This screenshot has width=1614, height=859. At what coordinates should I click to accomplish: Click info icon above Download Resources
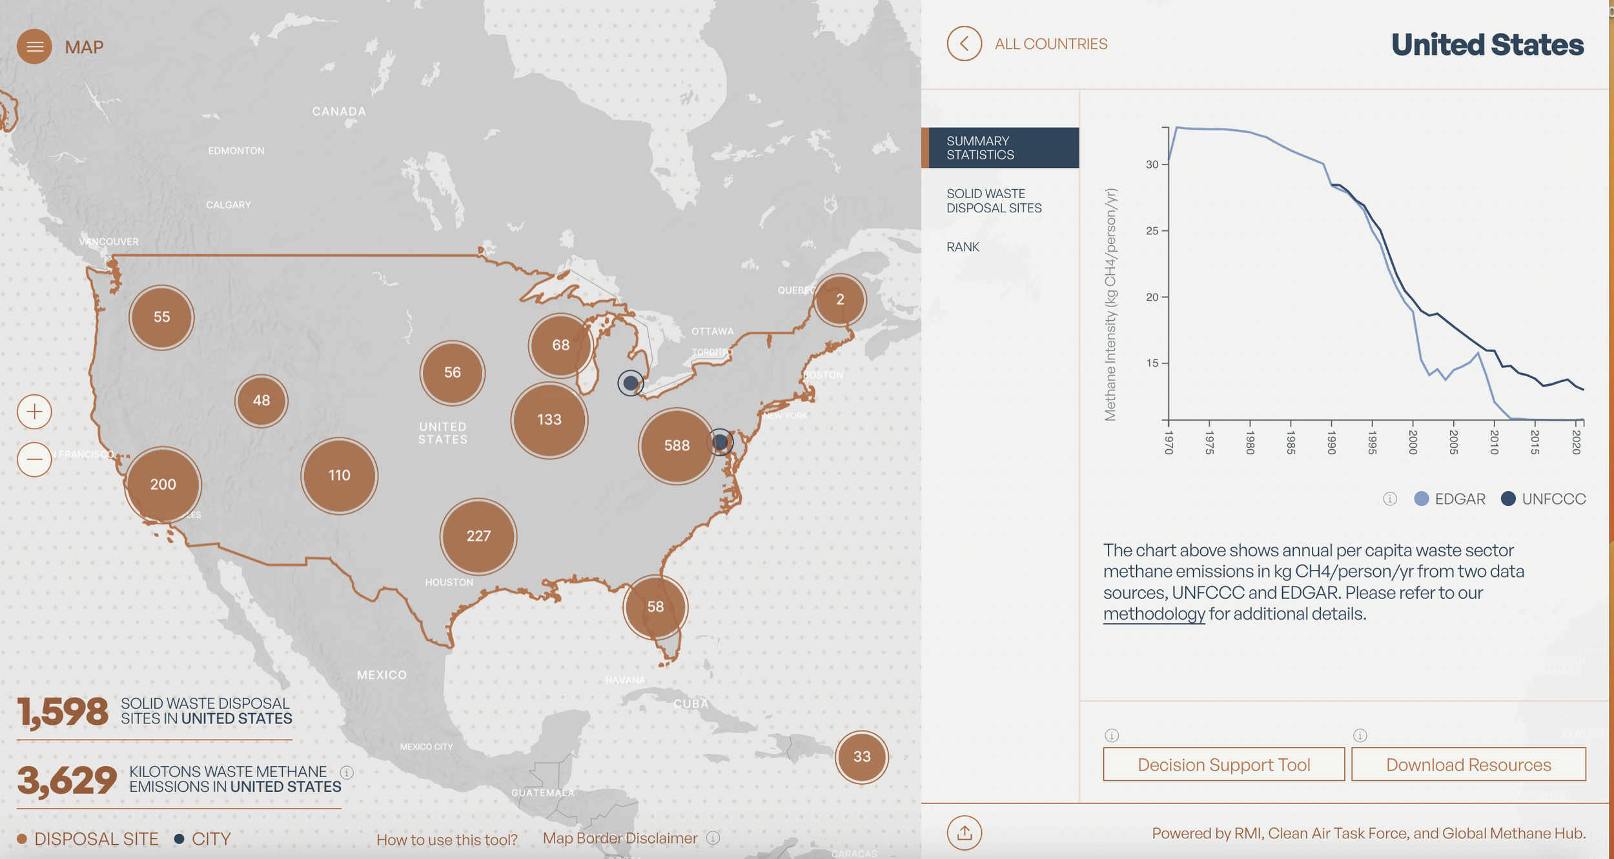1360,735
